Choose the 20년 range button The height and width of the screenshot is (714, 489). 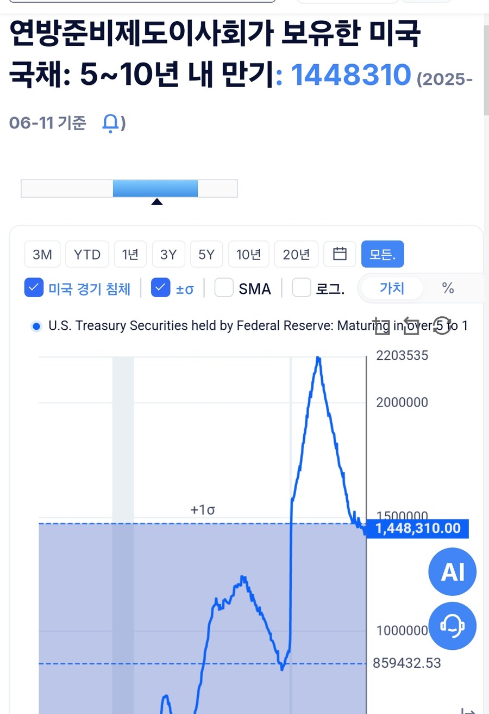296,254
